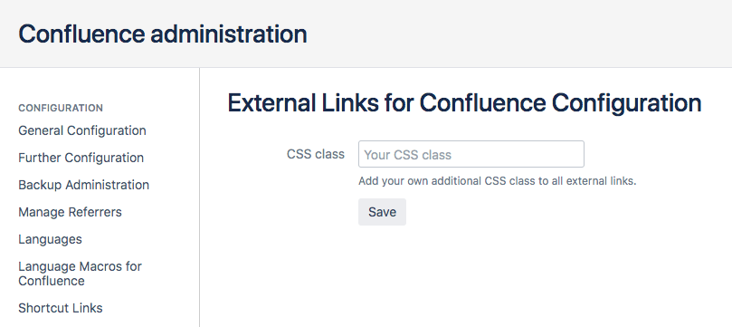This screenshot has width=732, height=327.
Task: Go to Shortcut Links page
Action: [x=61, y=308]
